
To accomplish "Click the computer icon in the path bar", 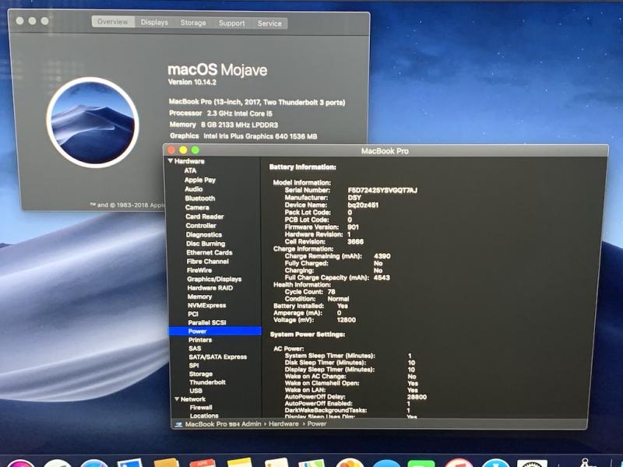I will [178, 424].
